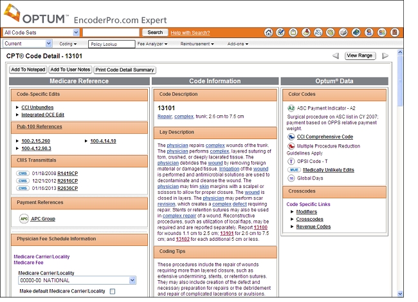Click Print Code Detail Summary button

pos(125,70)
